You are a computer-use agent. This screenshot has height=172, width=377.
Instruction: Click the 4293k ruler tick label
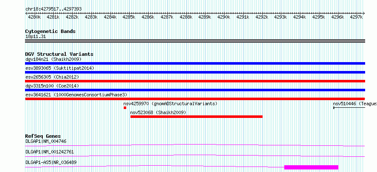pos(280,17)
